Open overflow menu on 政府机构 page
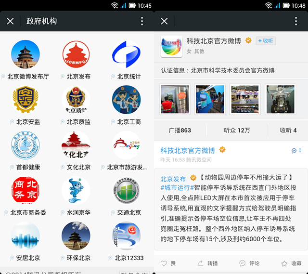This screenshot has height=274, width=308. click(142, 21)
